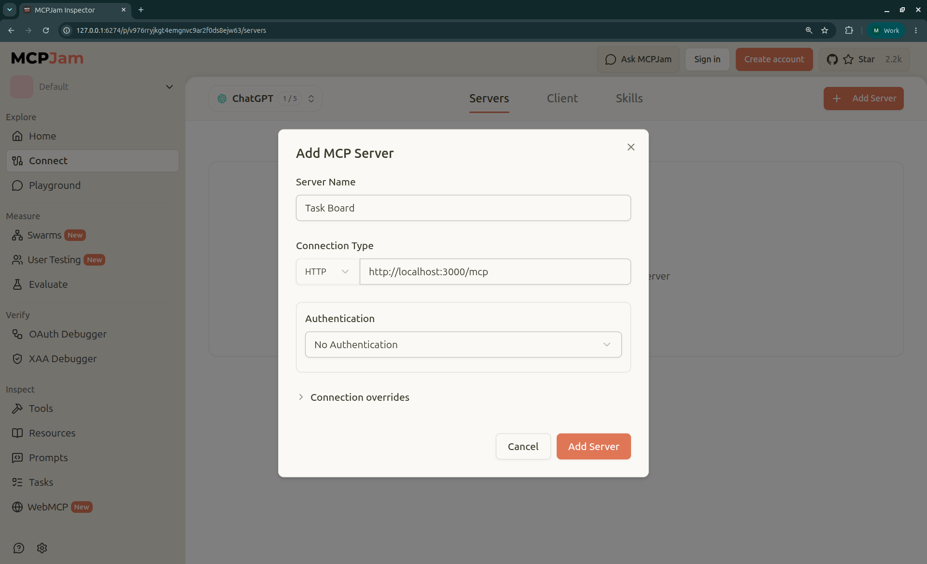Click the Create account button

(x=774, y=59)
